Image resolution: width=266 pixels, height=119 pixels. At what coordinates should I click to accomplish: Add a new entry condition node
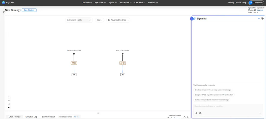[74, 74]
